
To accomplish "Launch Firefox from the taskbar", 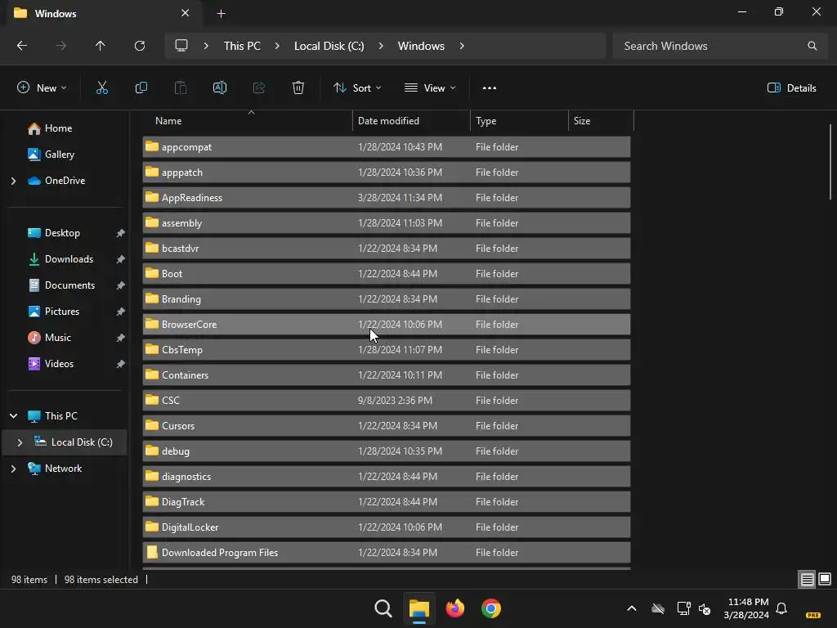I will click(x=454, y=608).
